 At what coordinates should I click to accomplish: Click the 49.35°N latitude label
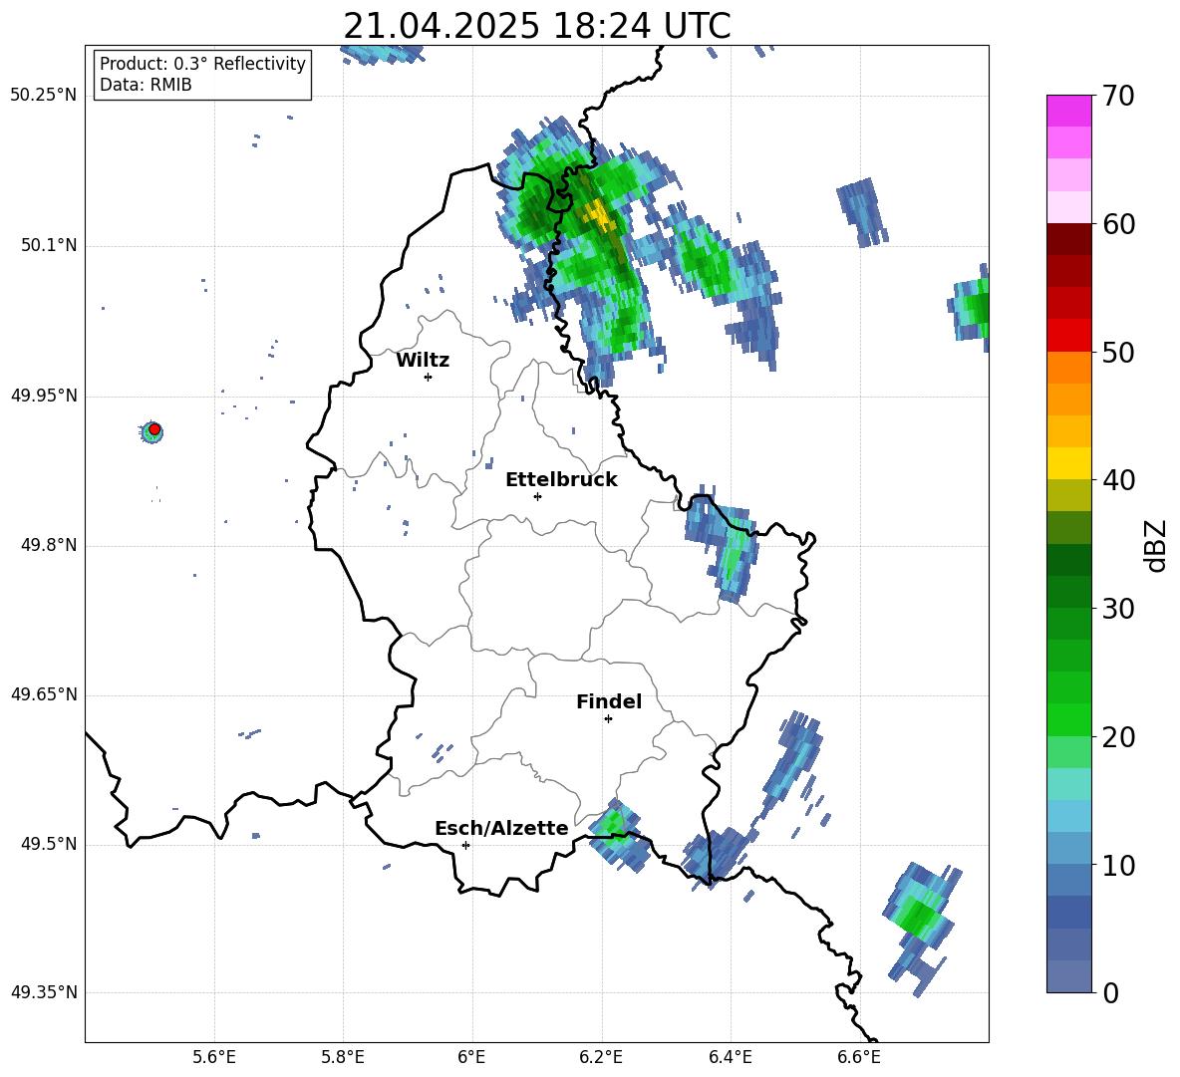coord(44,992)
